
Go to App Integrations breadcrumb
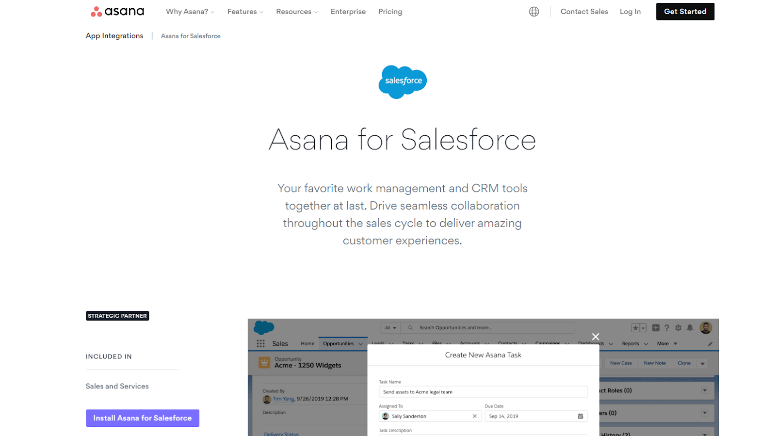coord(114,36)
